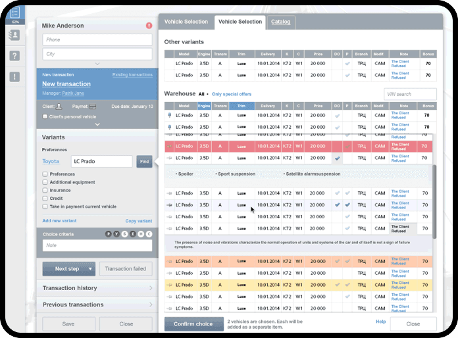The image size is (458, 338).
Task: Click P check mark in red highlighted row
Action: pos(347,146)
